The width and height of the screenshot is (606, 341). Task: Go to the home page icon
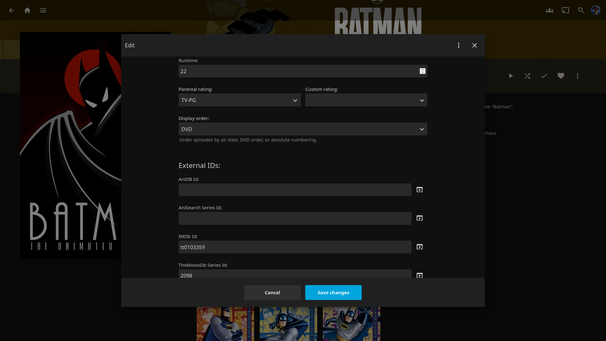click(x=27, y=10)
